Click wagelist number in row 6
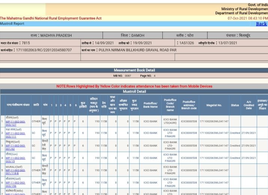 [214, 183]
